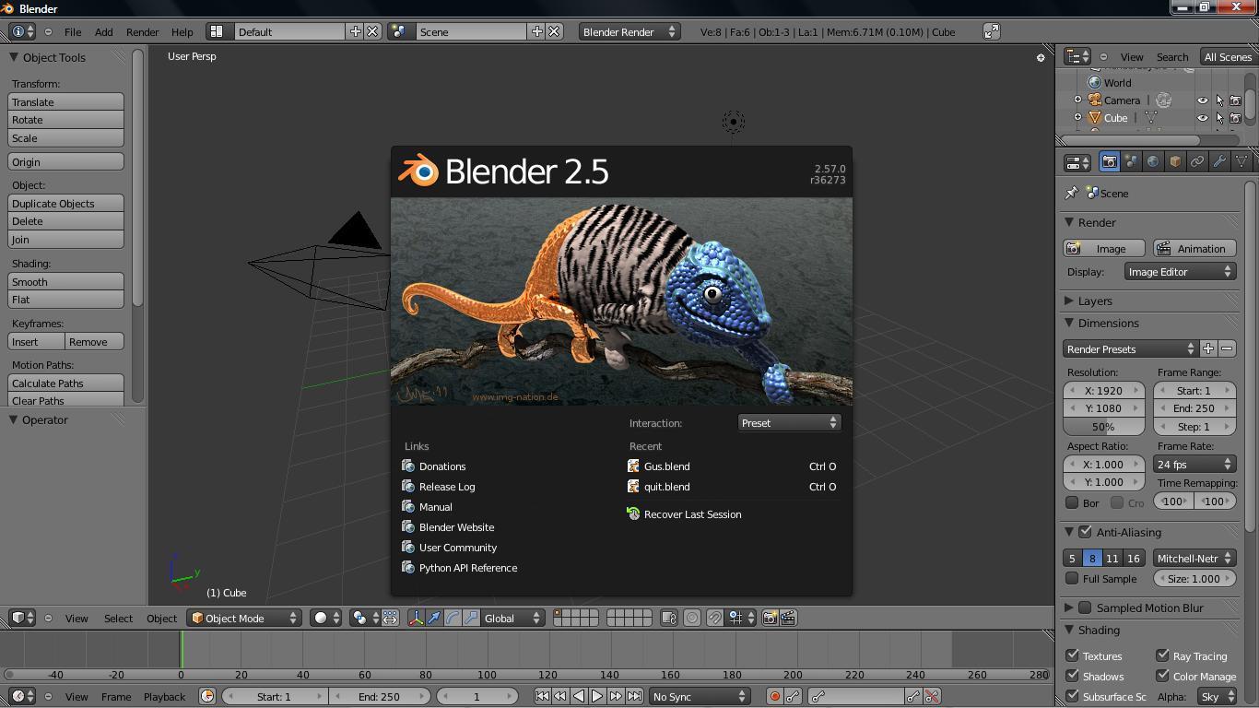
Task: Open the No Sync dropdown in the timeline
Action: click(699, 696)
